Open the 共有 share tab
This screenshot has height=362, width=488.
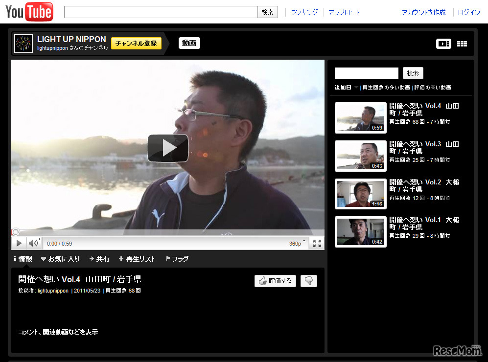point(99,259)
